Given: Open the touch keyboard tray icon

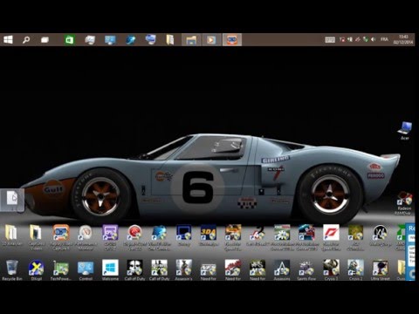Looking at the screenshot, I should pos(330,40).
